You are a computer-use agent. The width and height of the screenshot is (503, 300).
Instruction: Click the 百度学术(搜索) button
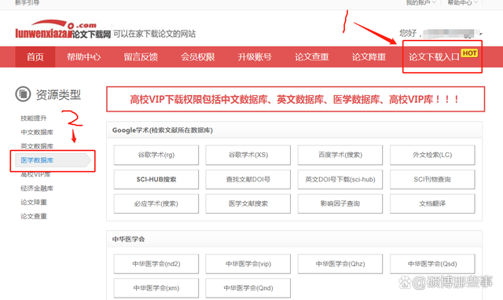click(x=340, y=155)
